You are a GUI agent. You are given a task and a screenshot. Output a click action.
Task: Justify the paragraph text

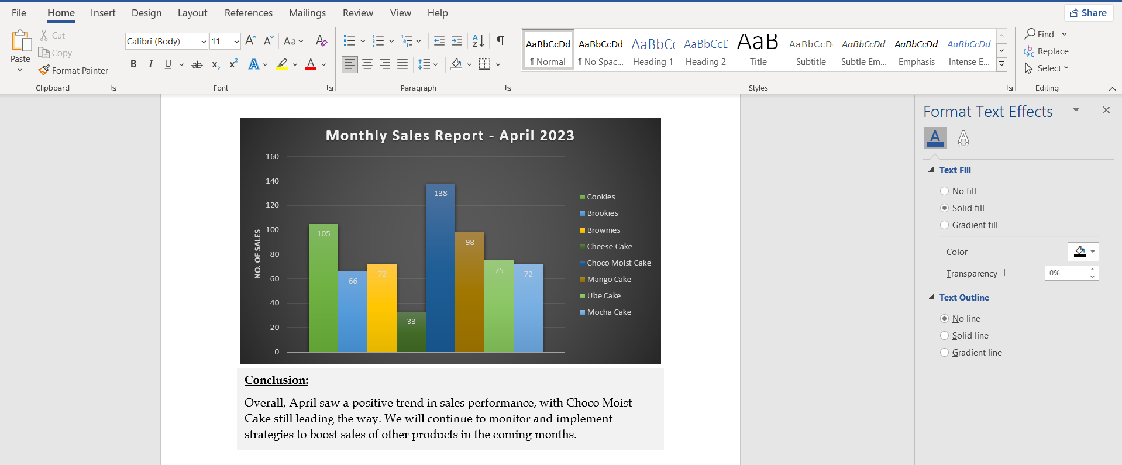pos(402,64)
